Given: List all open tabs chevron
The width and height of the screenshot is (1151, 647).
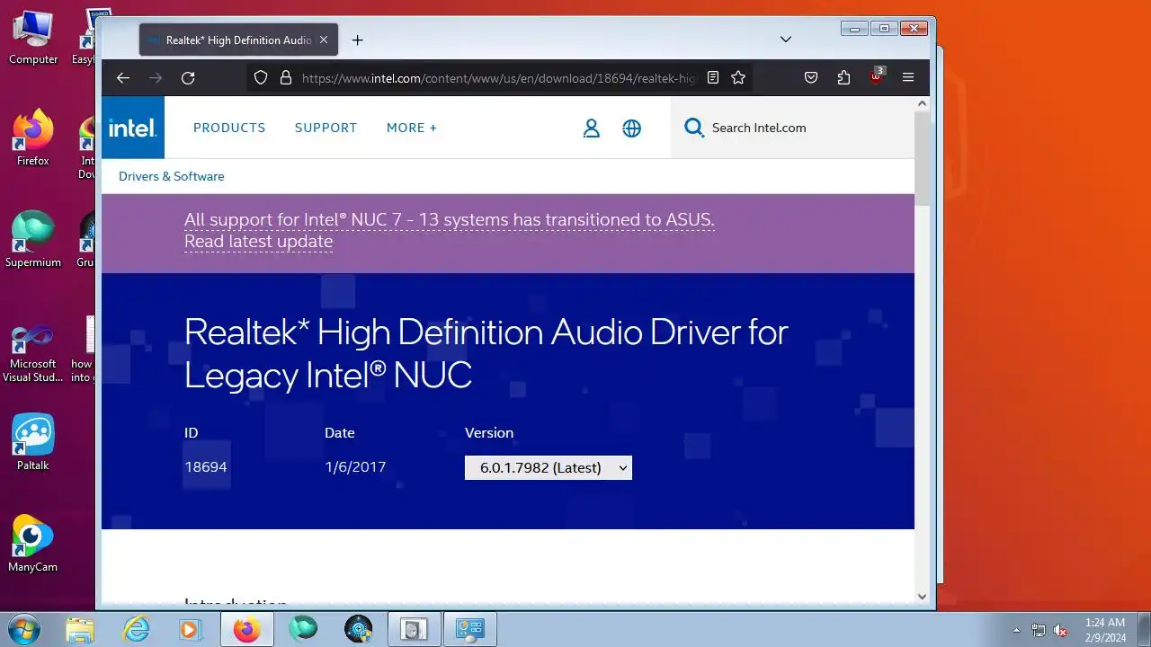Looking at the screenshot, I should click(x=786, y=40).
